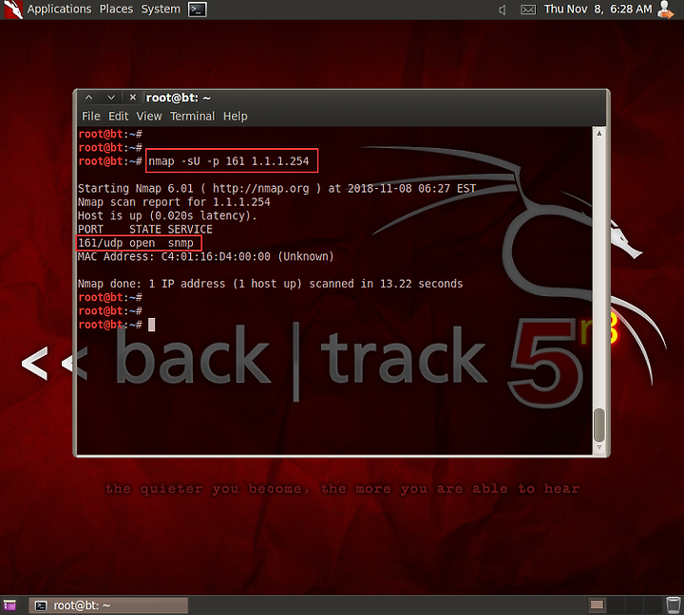
Task: Click the show desktop icon
Action: click(9, 606)
